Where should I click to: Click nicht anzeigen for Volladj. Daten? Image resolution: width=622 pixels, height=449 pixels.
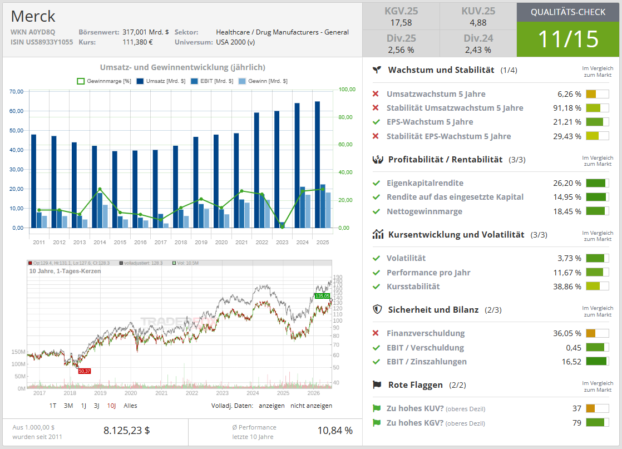pyautogui.click(x=312, y=406)
